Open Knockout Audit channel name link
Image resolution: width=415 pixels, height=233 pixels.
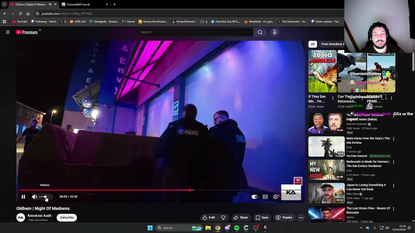[40, 216]
